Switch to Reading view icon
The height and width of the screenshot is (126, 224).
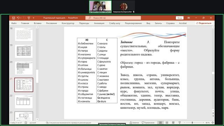(x=173, y=122)
